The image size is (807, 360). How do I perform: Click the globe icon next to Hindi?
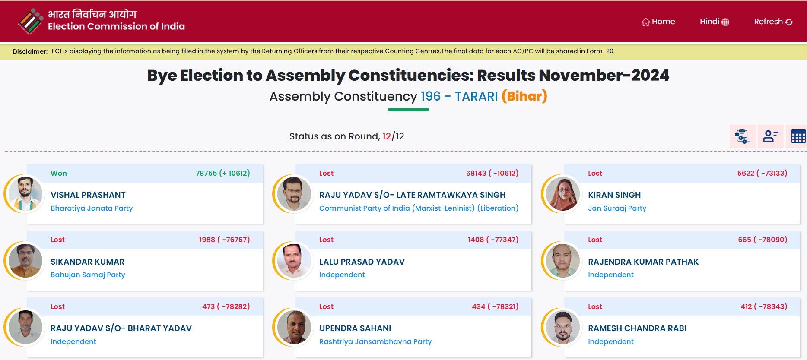[725, 22]
